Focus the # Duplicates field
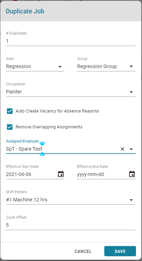The image size is (142, 261). point(71,41)
